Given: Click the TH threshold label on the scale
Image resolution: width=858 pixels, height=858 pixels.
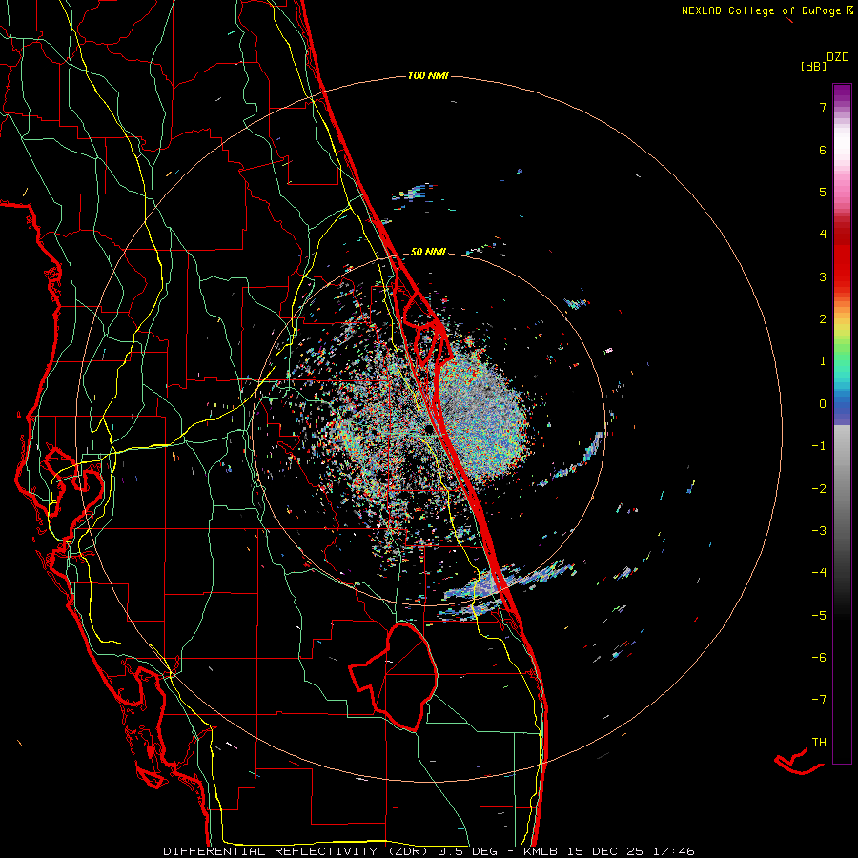Looking at the screenshot, I should pyautogui.click(x=819, y=743).
